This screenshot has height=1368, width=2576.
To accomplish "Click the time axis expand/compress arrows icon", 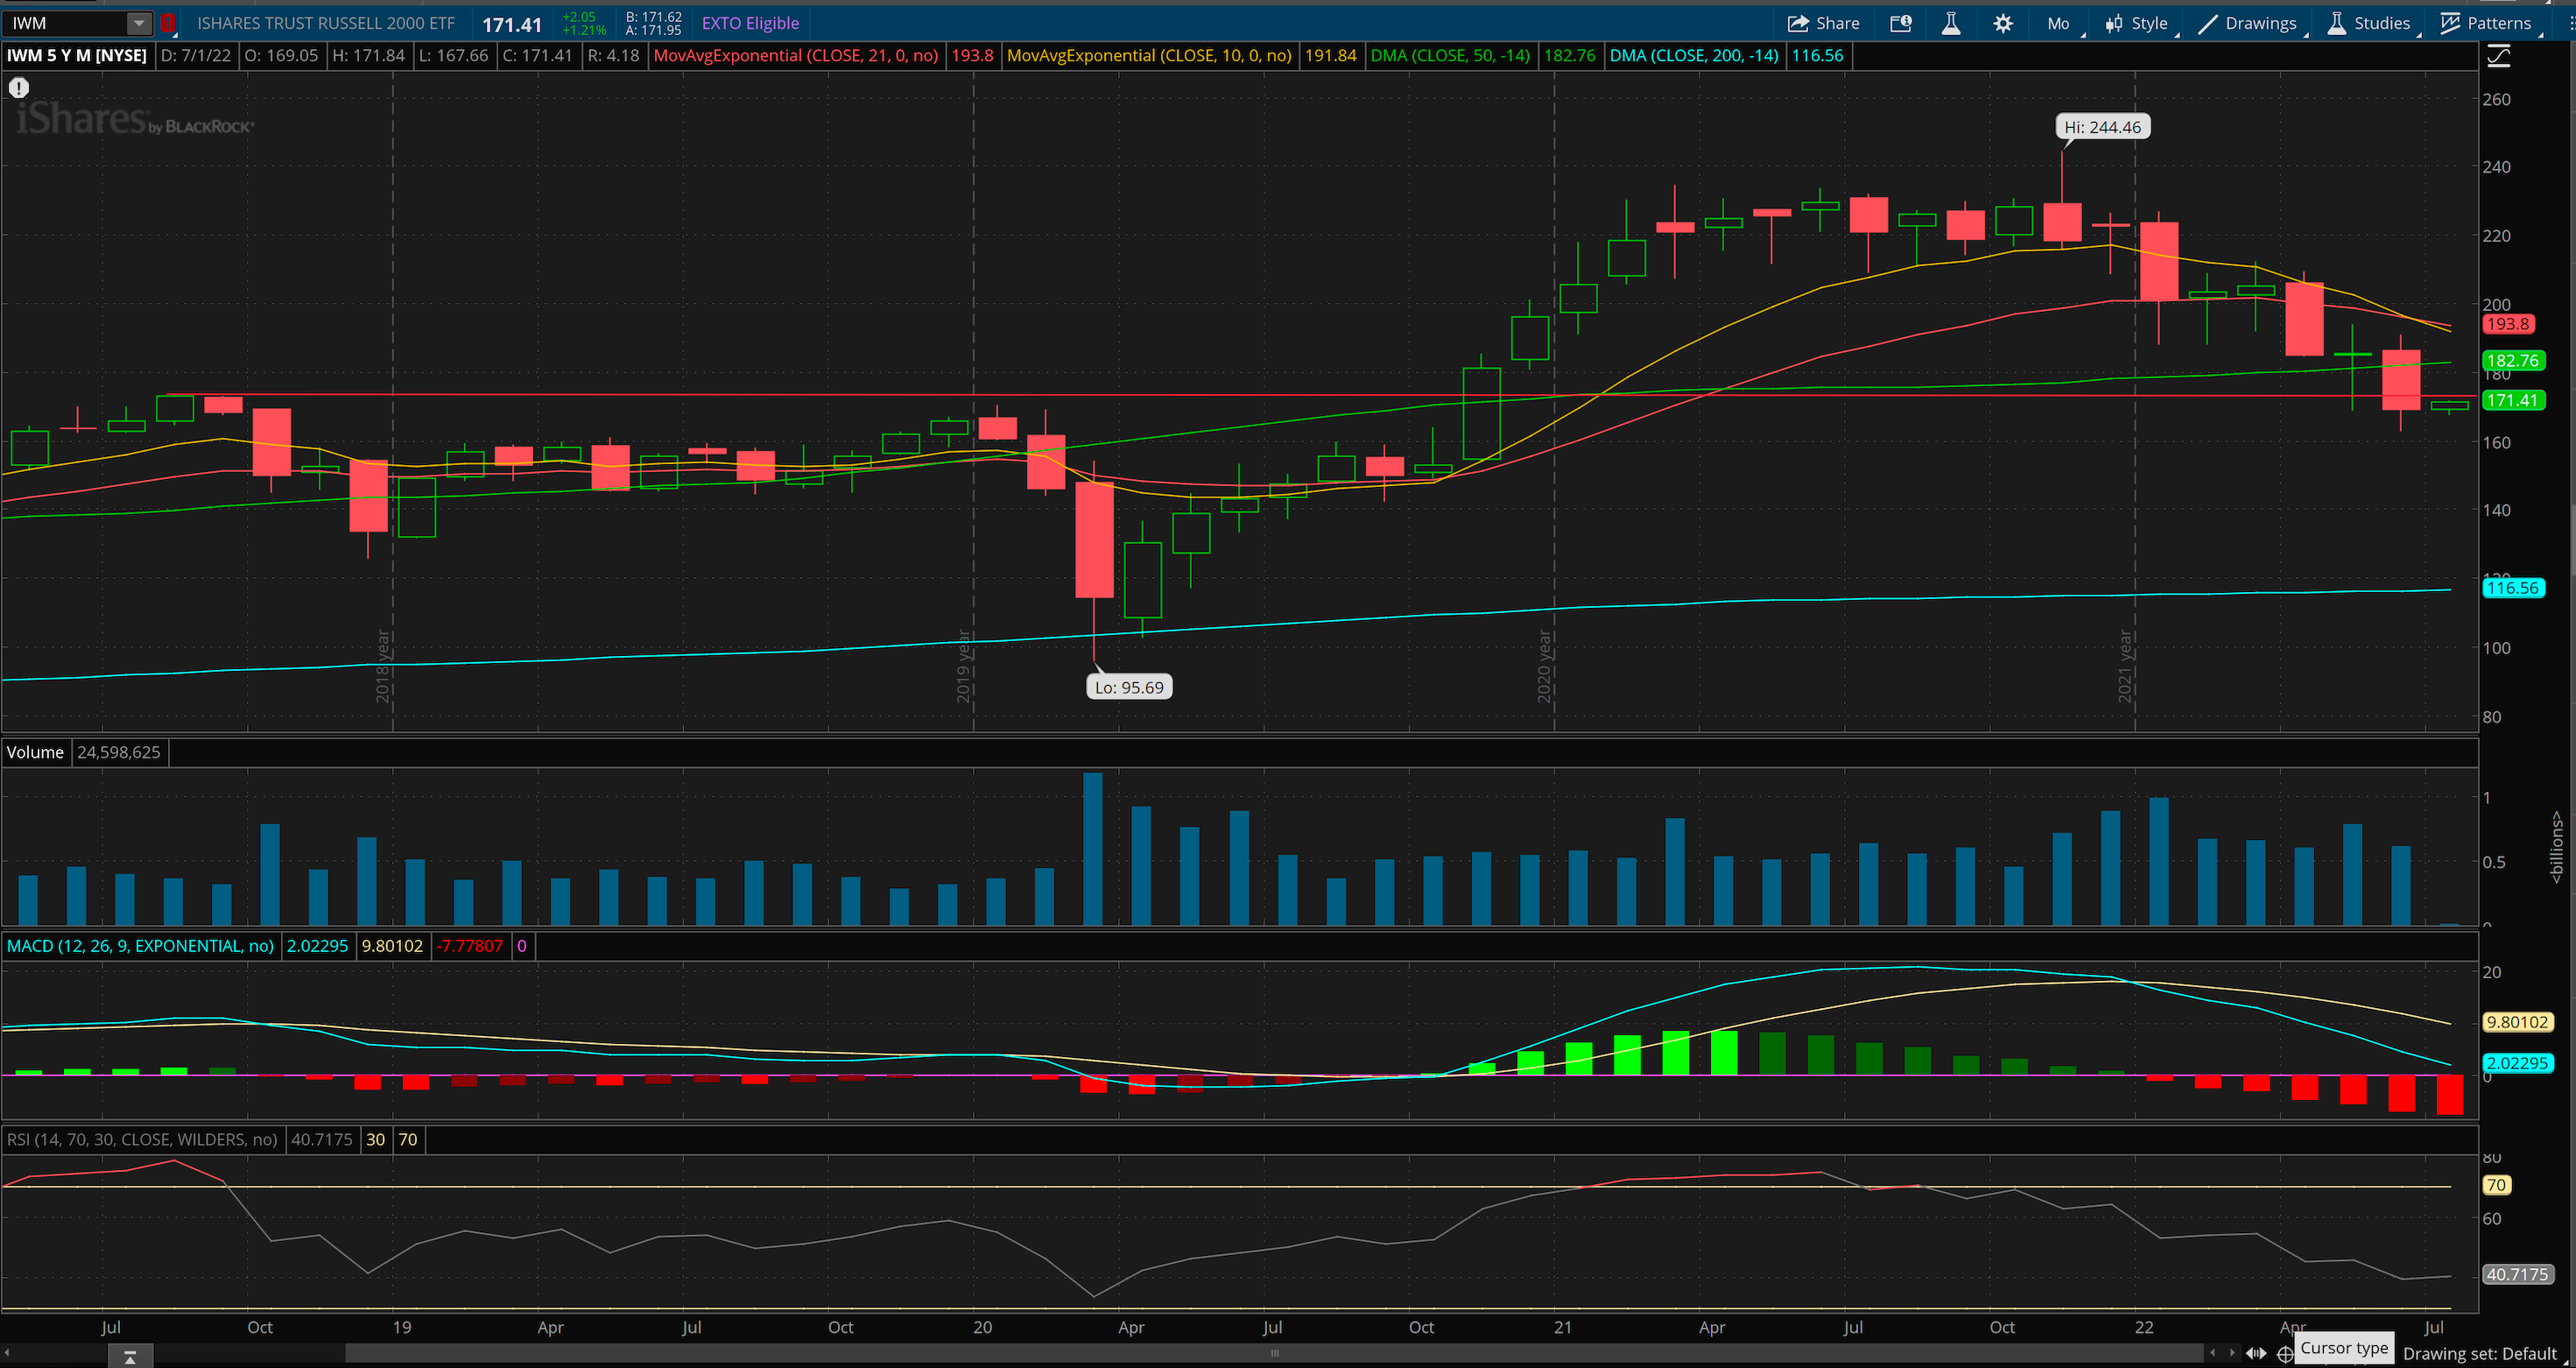I will pos(2256,1354).
